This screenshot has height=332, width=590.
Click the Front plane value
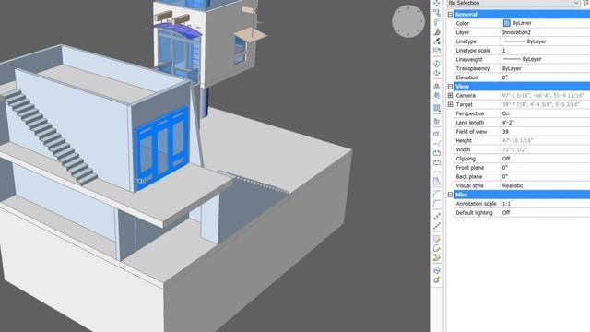[x=545, y=168]
